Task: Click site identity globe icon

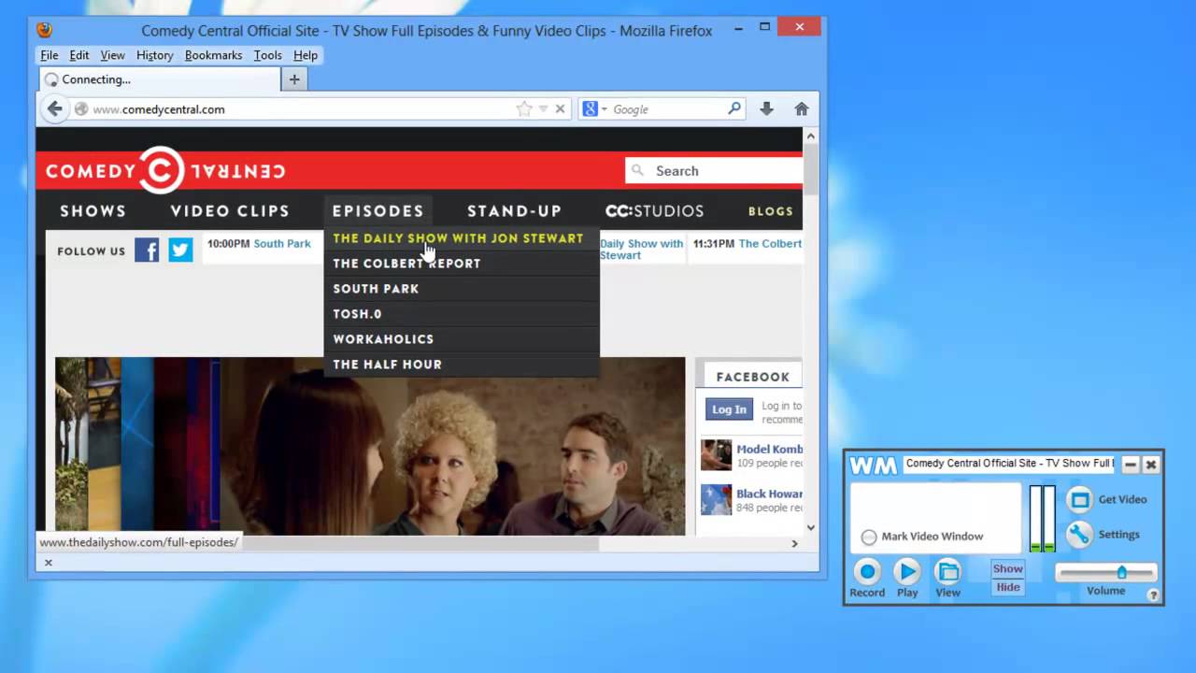Action: click(81, 109)
